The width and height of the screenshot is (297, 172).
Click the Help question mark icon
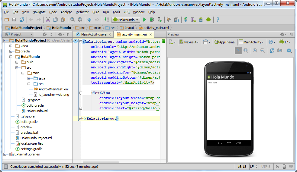coord(218,20)
